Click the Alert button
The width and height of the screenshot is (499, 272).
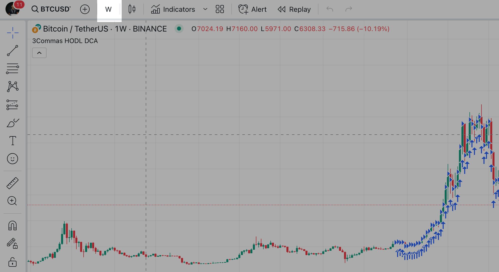[x=252, y=9]
